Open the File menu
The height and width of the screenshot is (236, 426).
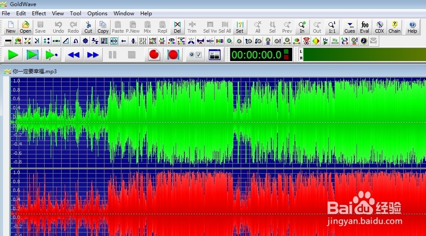pos(6,13)
